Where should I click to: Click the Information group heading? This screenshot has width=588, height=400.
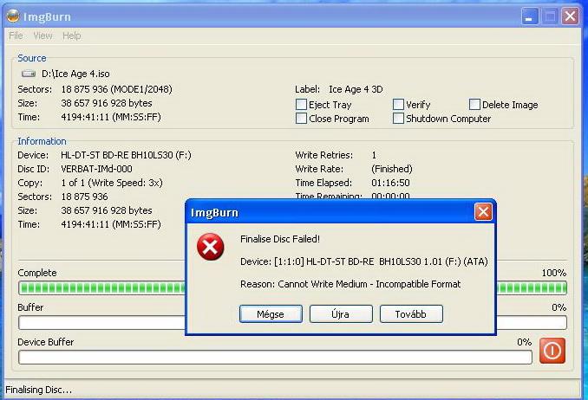click(x=42, y=141)
